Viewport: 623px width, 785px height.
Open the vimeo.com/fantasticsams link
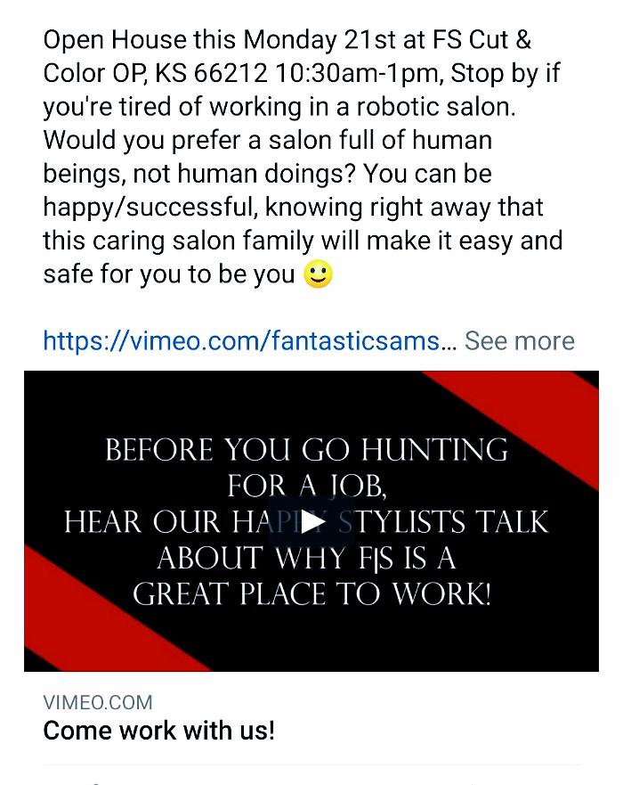[240, 340]
